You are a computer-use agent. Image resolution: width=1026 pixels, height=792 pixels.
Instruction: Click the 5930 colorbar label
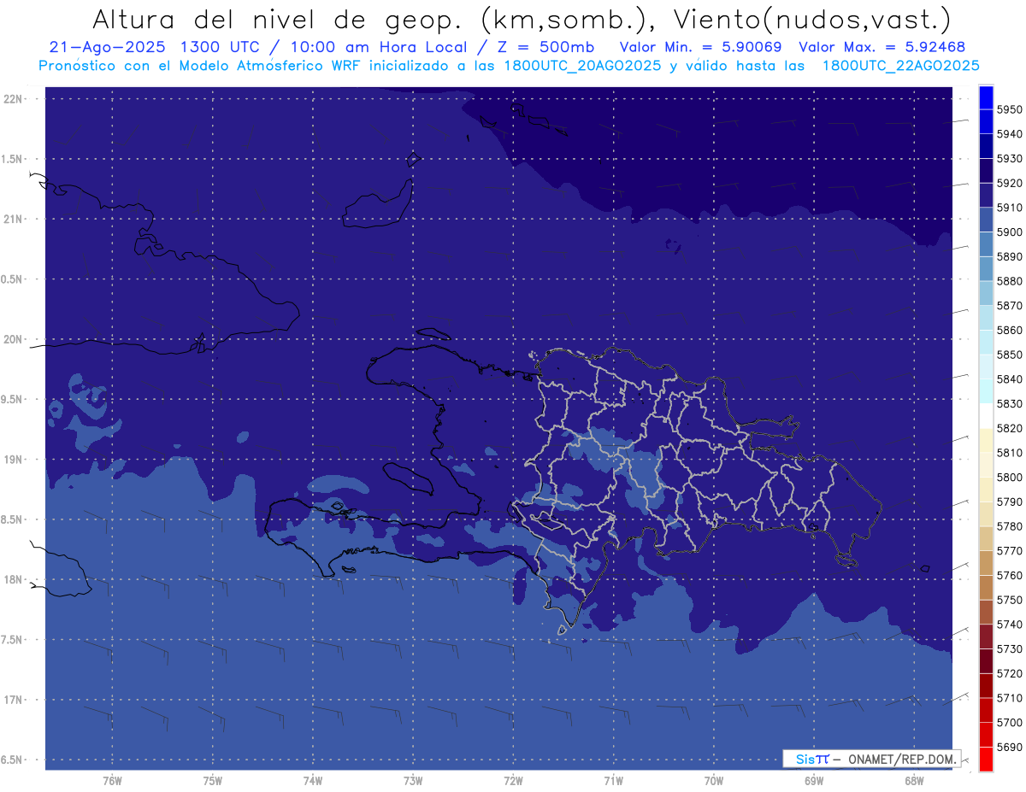pos(1010,159)
